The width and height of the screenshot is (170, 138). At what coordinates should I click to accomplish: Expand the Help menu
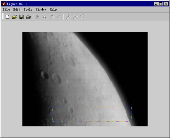click(x=53, y=10)
